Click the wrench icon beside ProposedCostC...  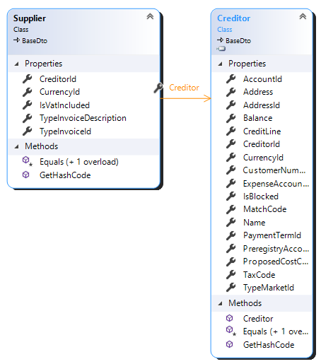[231, 262]
